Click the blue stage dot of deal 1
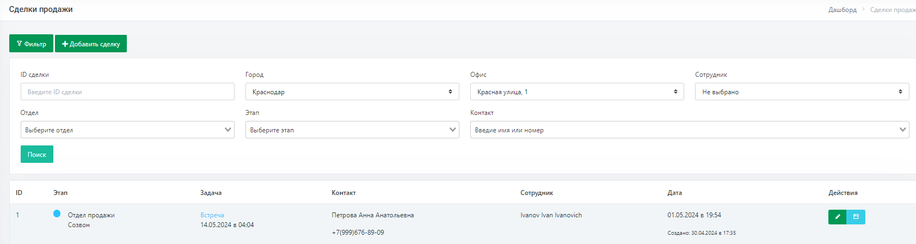 57,213
